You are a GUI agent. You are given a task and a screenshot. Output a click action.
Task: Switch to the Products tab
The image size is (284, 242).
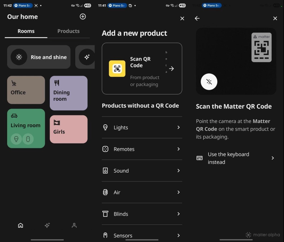pos(68,31)
